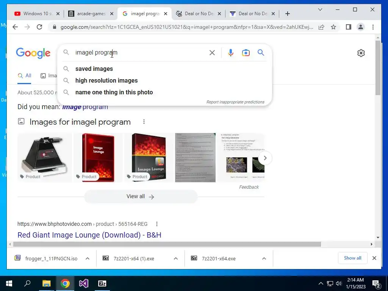Open Windows Start menu
The image size is (388, 291).
(9, 283)
